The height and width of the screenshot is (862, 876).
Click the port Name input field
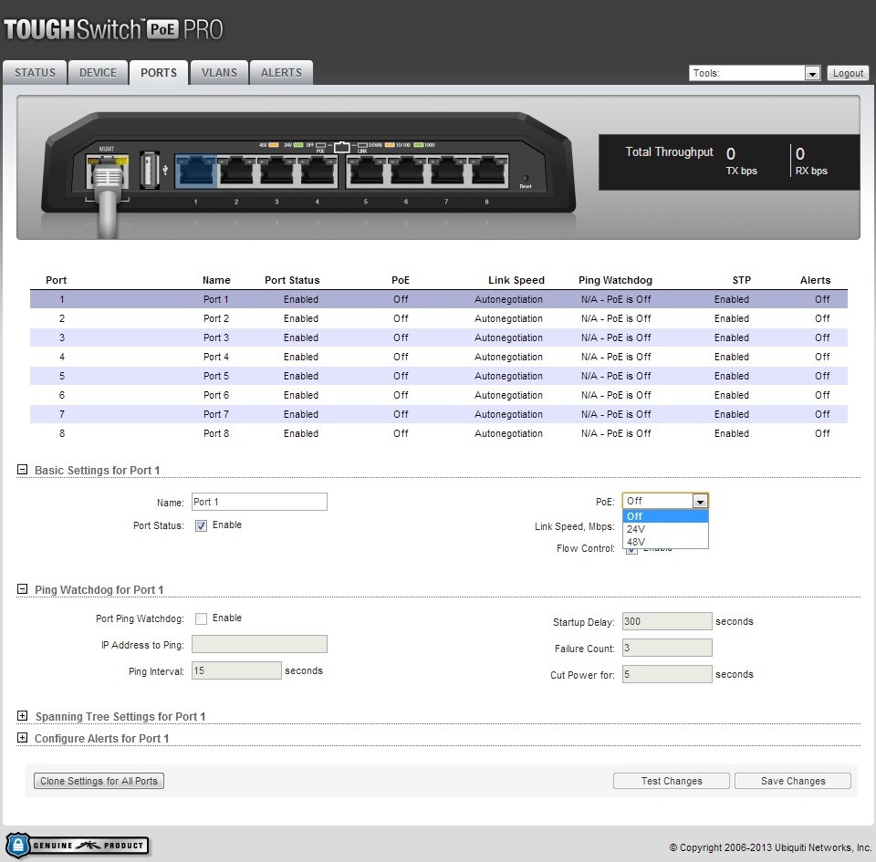pos(259,502)
